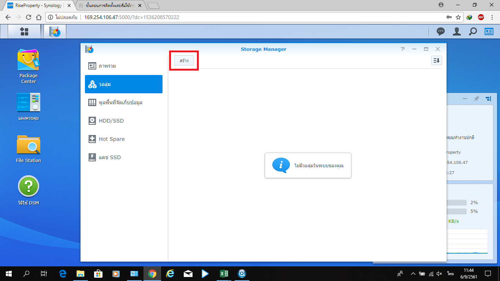This screenshot has height=281, width=500.
Task: Open Excel from the Windows taskbar
Action: tap(224, 273)
